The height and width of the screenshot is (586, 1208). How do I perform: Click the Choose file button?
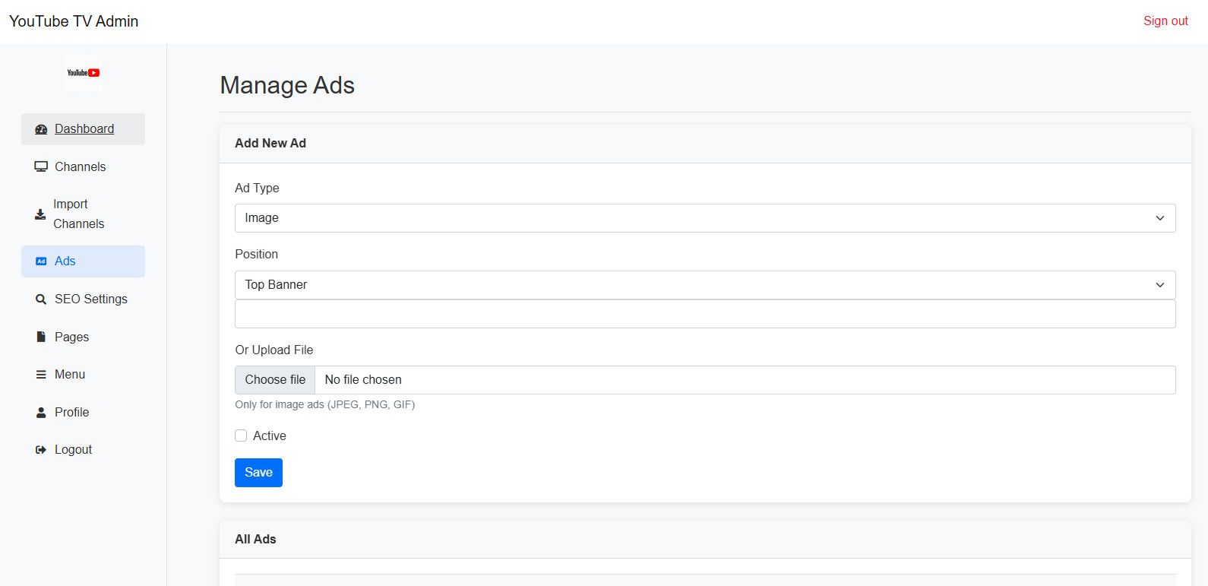pos(275,380)
